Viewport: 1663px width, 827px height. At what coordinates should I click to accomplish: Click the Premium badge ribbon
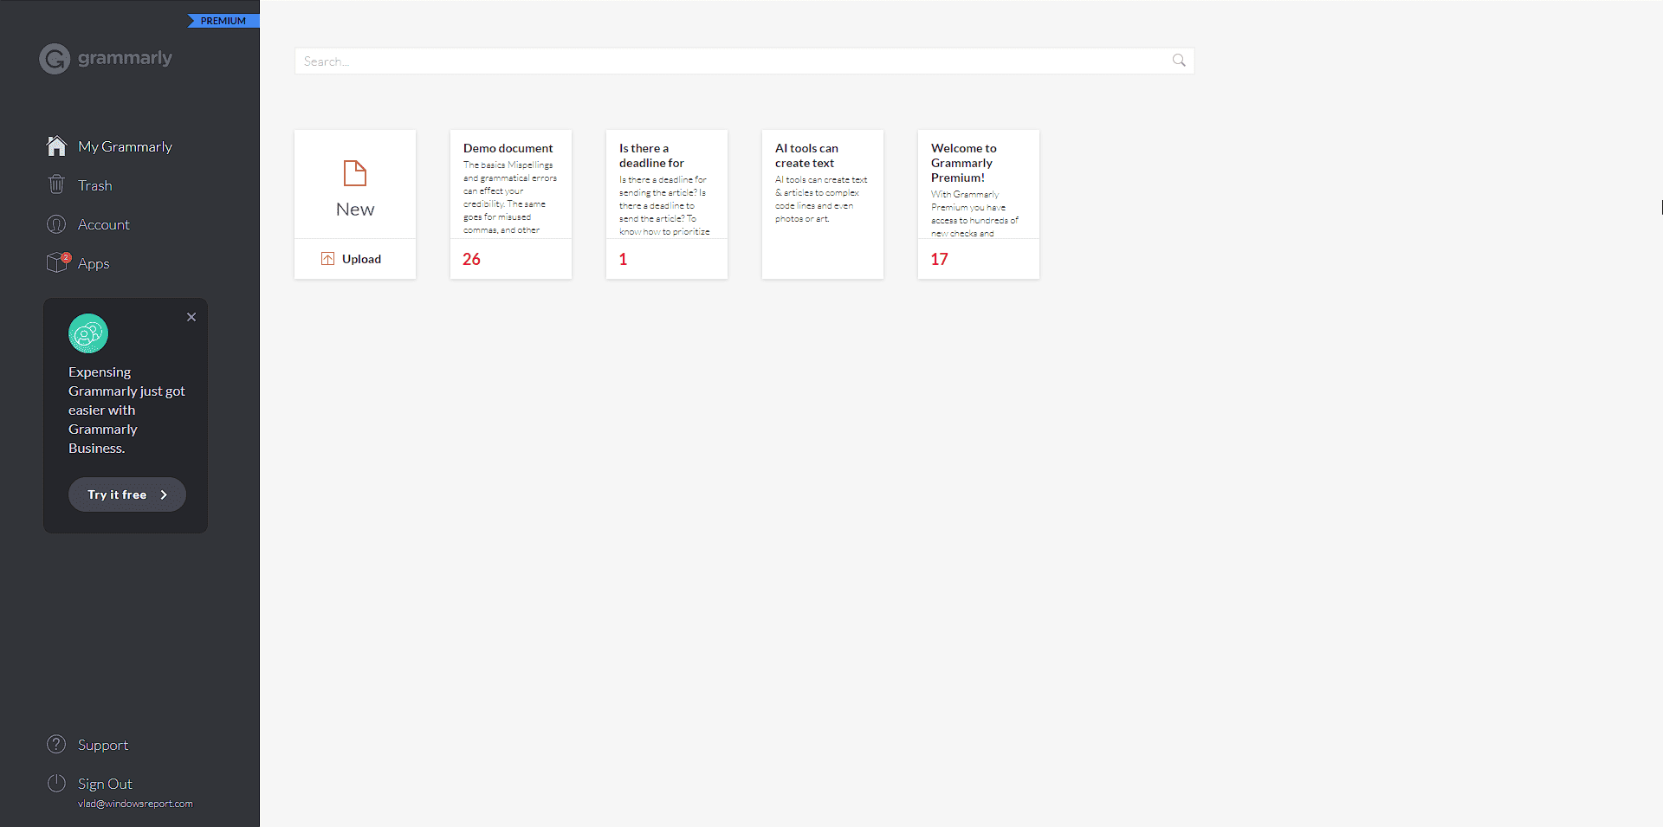pos(223,21)
